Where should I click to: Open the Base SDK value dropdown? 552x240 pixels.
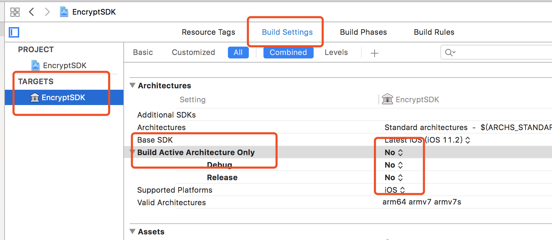pyautogui.click(x=428, y=140)
